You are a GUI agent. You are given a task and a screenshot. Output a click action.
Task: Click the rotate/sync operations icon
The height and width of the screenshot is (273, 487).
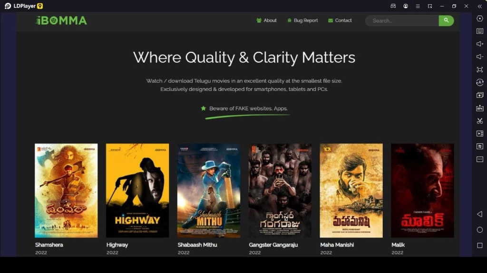coord(480,82)
